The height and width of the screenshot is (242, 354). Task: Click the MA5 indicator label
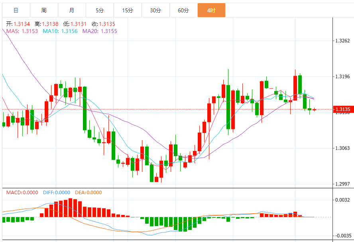point(22,31)
